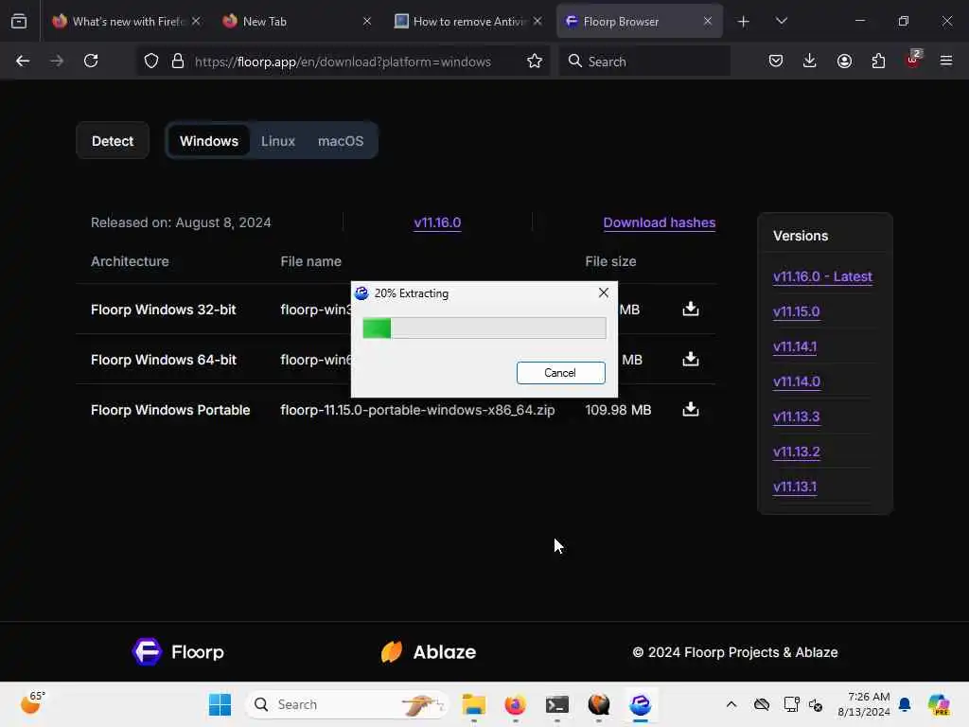This screenshot has height=727, width=969.
Task: Open a new tab with plus button
Action: coord(744,22)
